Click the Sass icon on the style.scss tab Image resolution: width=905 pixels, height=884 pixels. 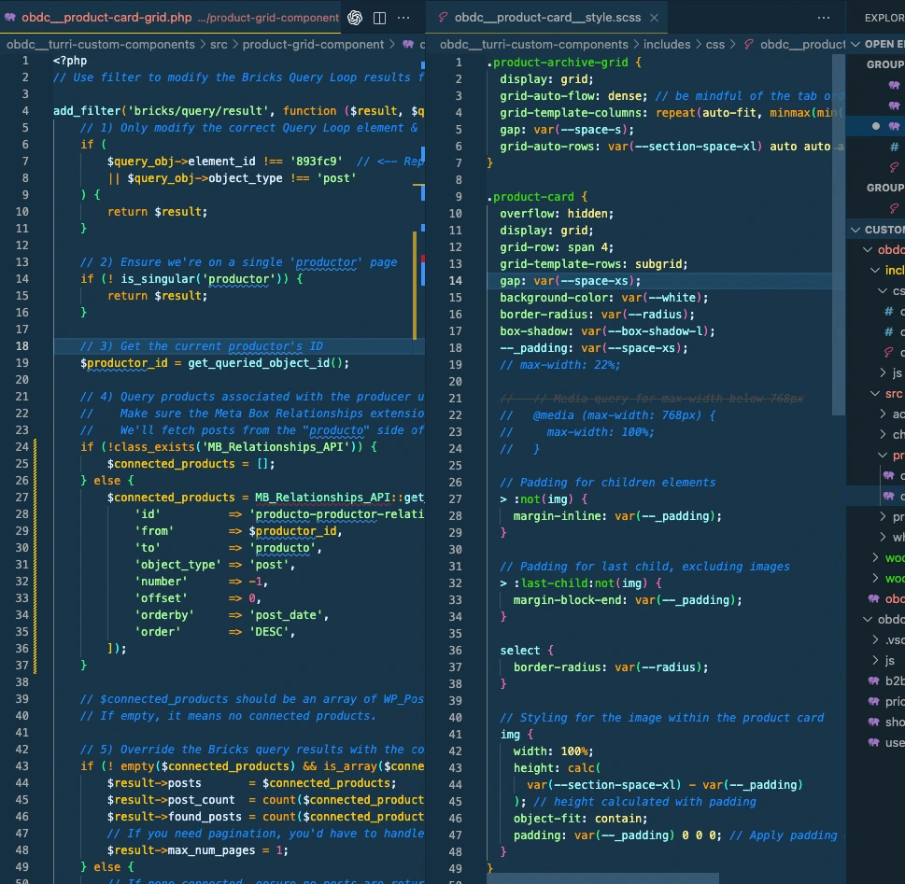pyautogui.click(x=444, y=18)
